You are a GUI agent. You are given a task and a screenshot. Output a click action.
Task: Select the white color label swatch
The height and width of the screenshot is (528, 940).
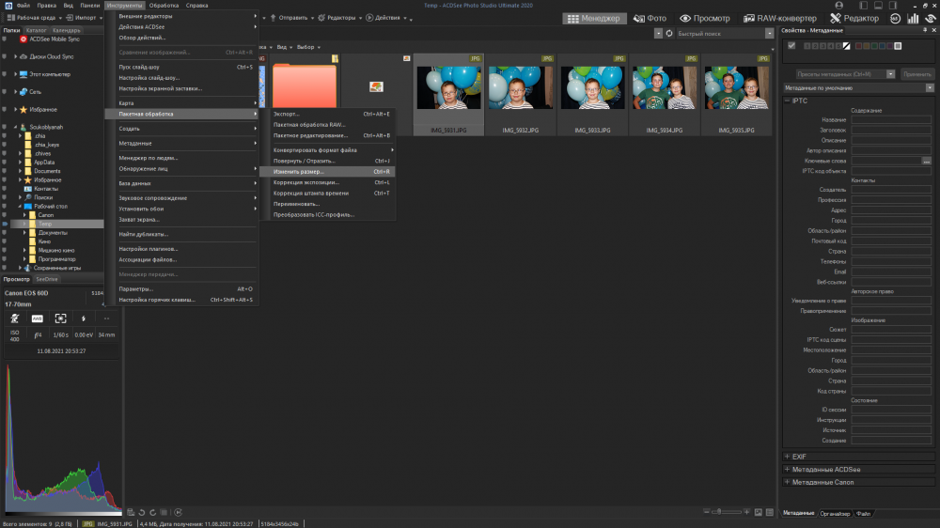point(898,45)
